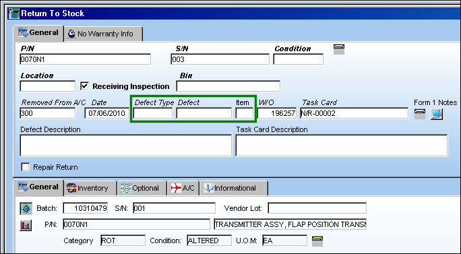
Task: Click the TRANSMITTER ASSY description field
Action: (x=290, y=224)
